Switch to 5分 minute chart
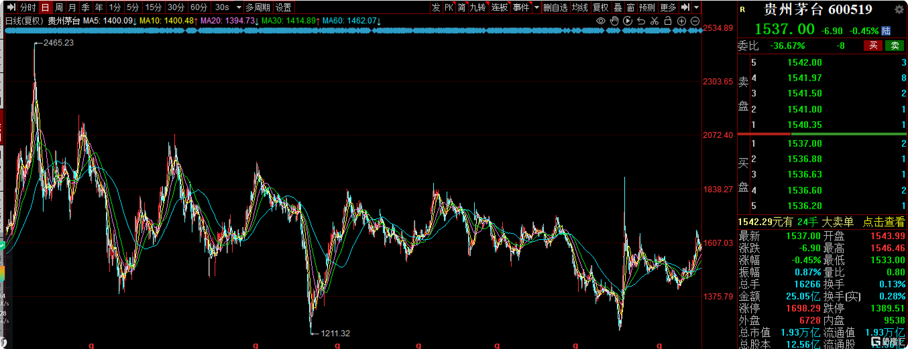The image size is (908, 349). tap(133, 7)
